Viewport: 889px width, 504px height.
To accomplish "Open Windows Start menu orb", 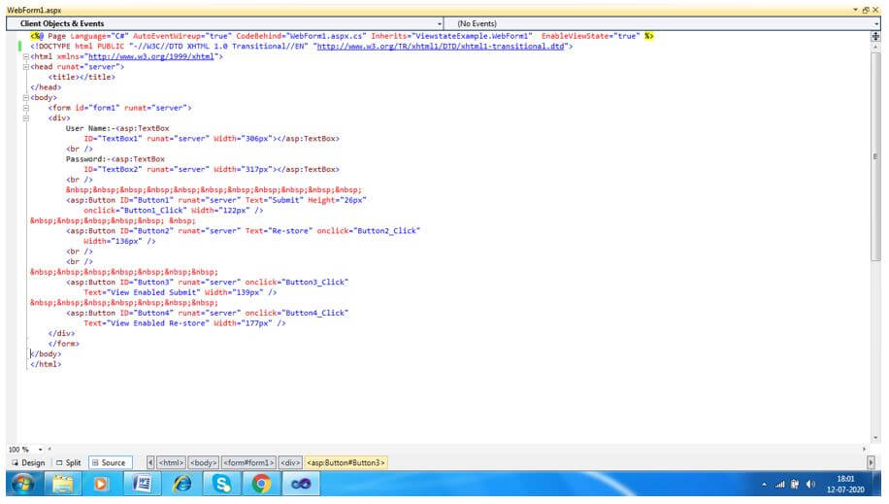I will (x=22, y=485).
